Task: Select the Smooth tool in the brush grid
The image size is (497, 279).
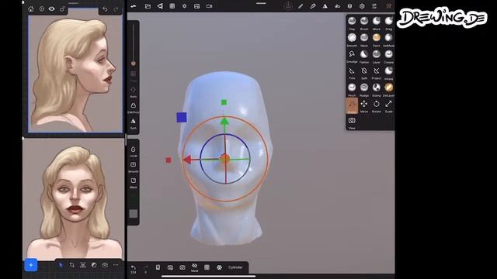Action: pos(352,40)
